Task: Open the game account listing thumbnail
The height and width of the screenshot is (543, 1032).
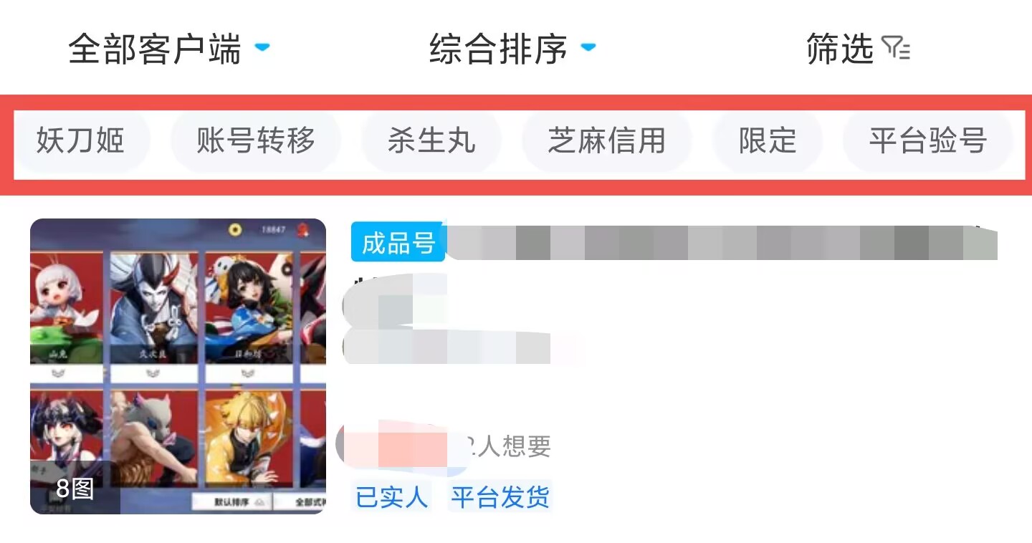Action: point(178,366)
